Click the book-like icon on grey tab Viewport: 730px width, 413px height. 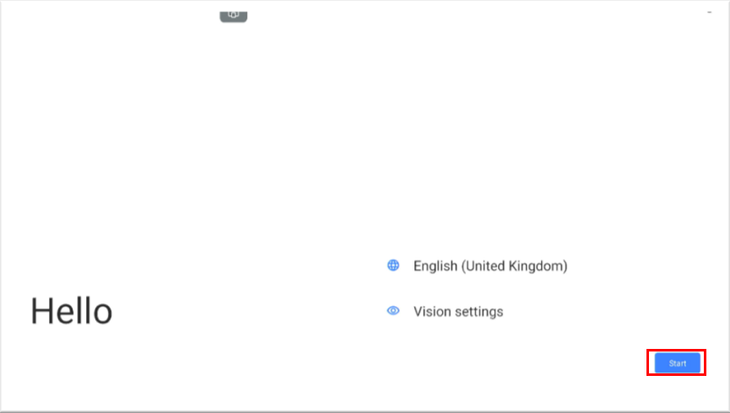pos(234,14)
